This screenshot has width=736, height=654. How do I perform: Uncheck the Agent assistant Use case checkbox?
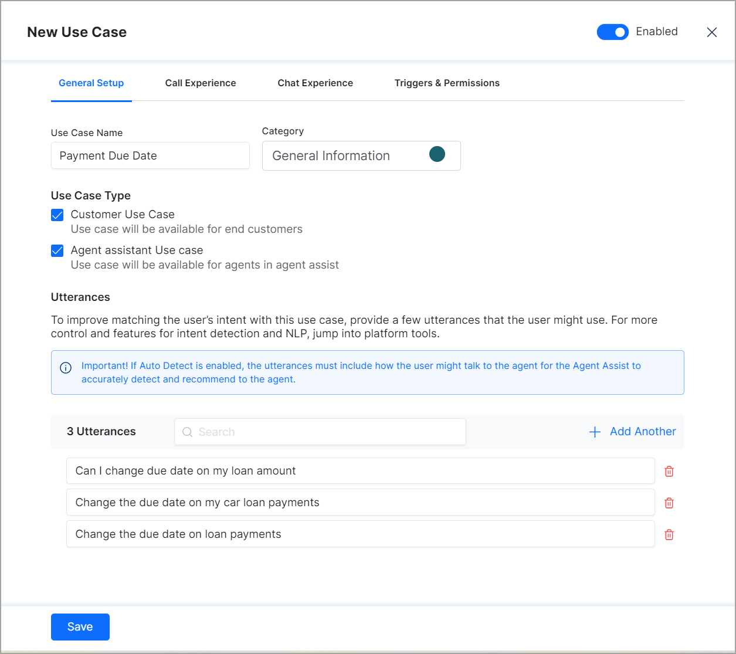57,251
